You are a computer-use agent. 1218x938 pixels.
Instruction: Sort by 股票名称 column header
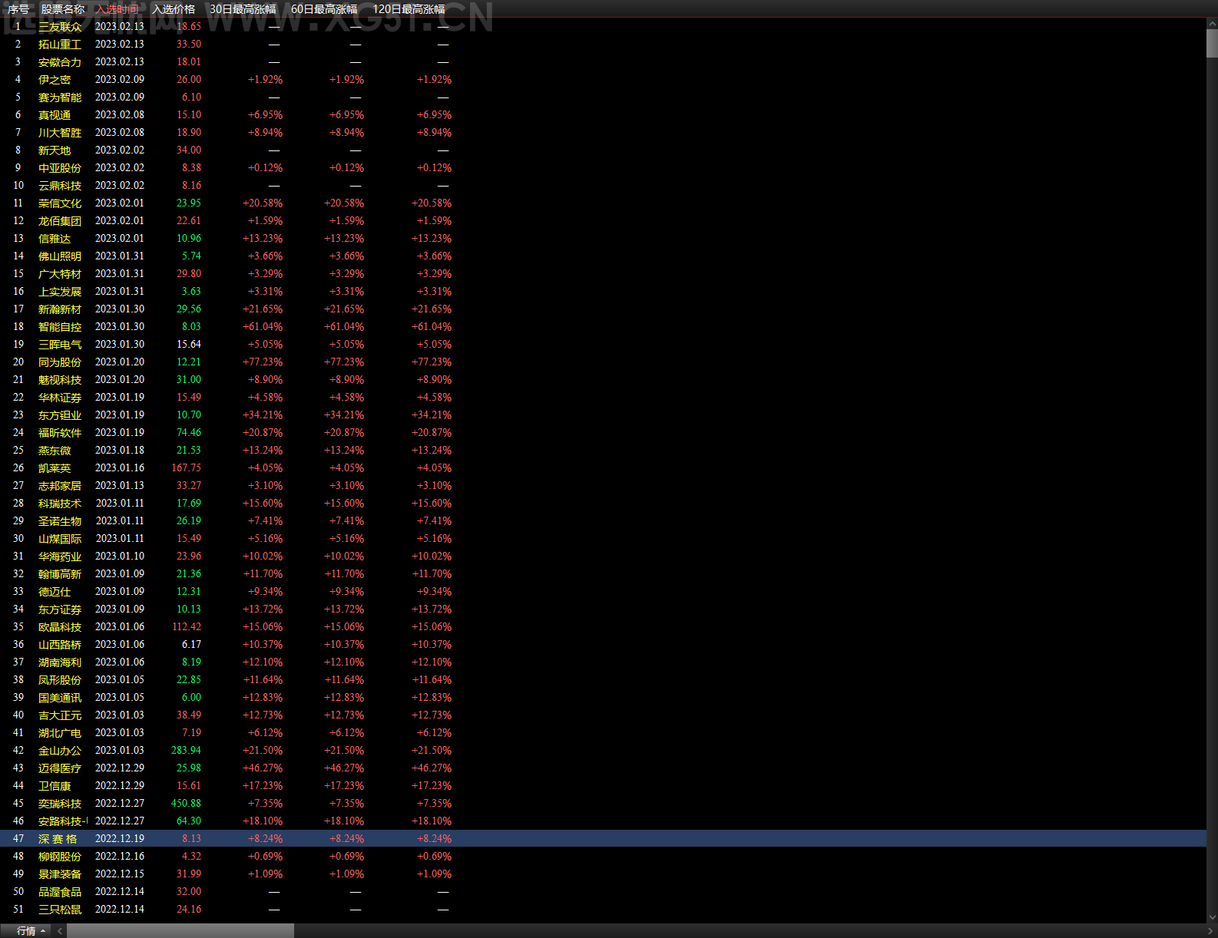[63, 9]
